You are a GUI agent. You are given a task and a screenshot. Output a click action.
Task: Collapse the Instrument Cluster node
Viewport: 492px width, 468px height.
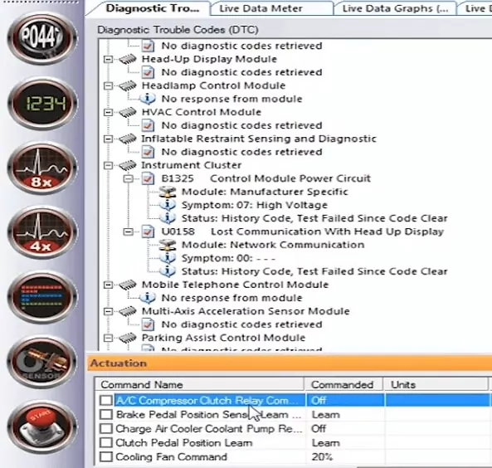pos(108,165)
